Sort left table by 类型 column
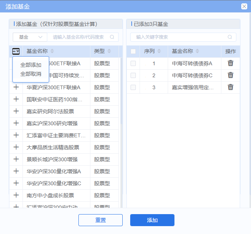The height and width of the screenshot is (234, 251). tap(109, 51)
